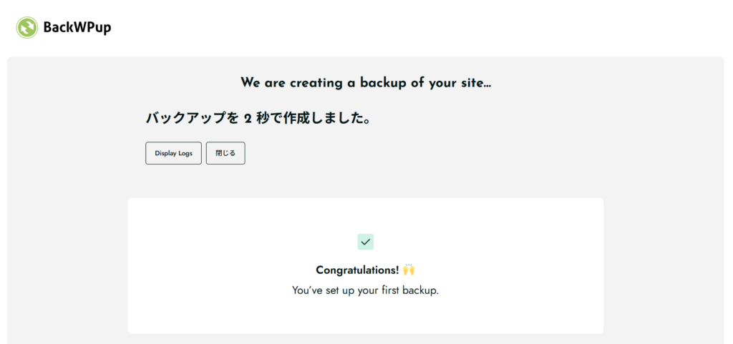Click the number 2 in the Japanese message
This screenshot has height=344, width=733.
[248, 119]
